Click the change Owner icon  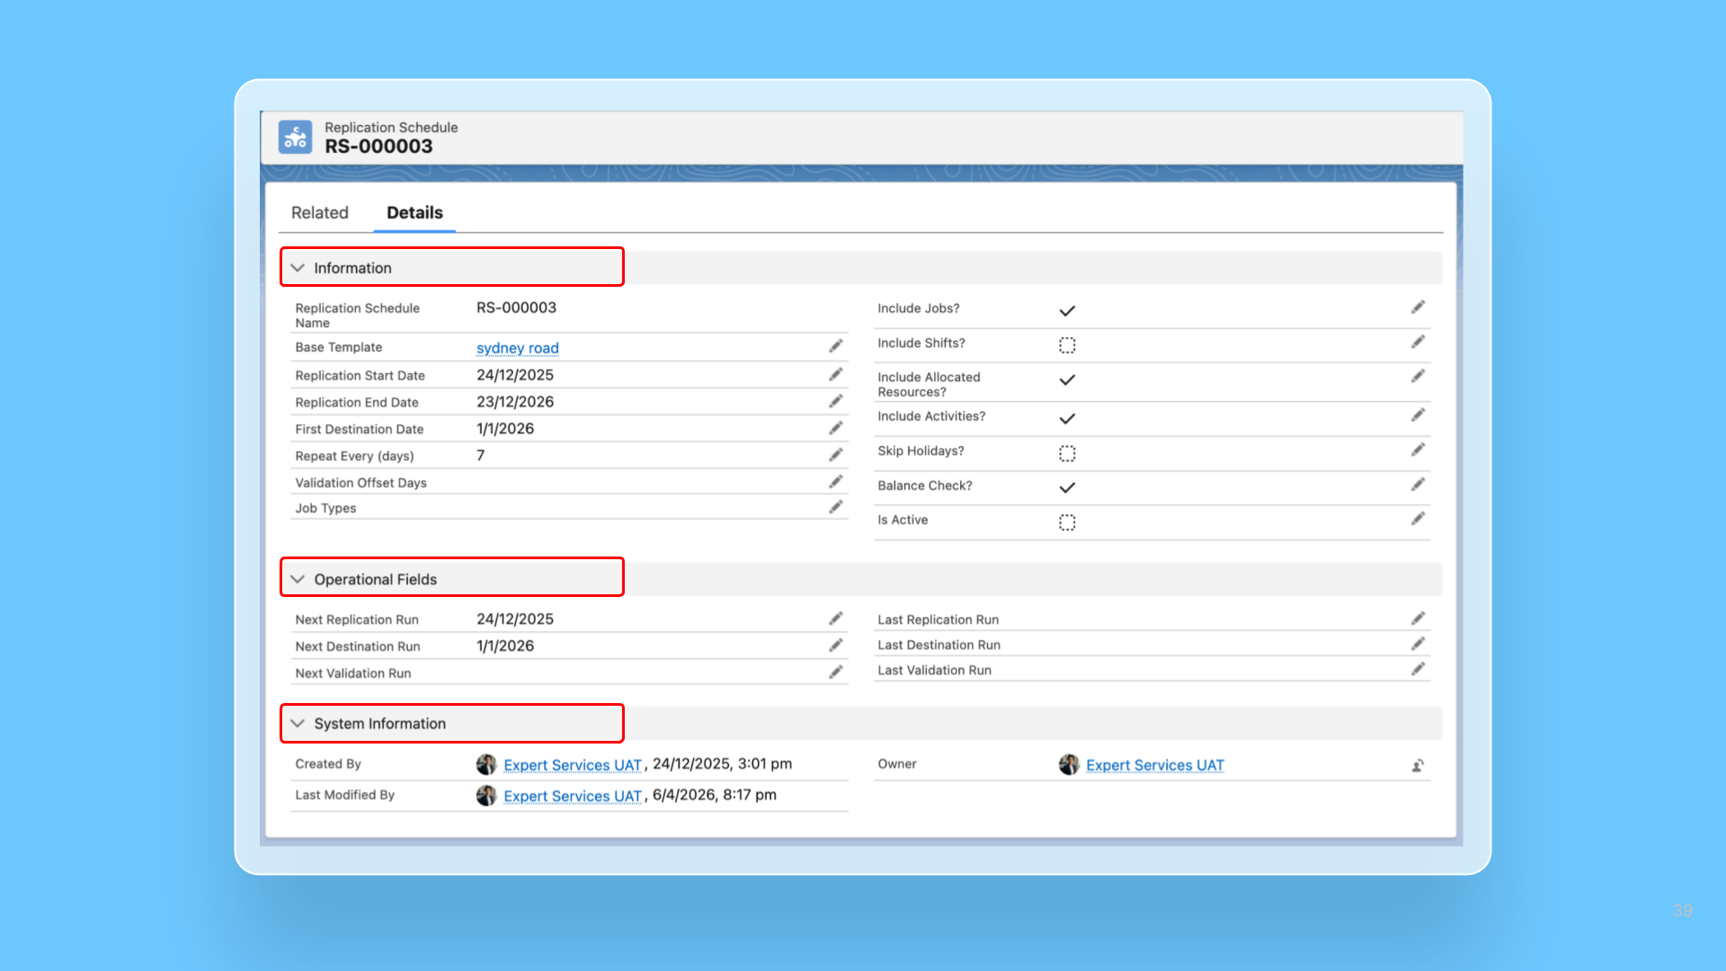(1418, 766)
